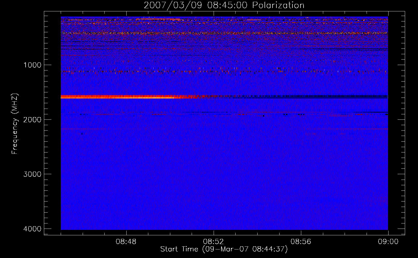Click the plot title "2007/03/09 08:45:00 Polarization"
Screen dimensions: 418x258
(x=224, y=5)
